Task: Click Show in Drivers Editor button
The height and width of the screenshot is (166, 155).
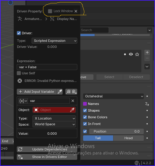Action: pos(47,157)
